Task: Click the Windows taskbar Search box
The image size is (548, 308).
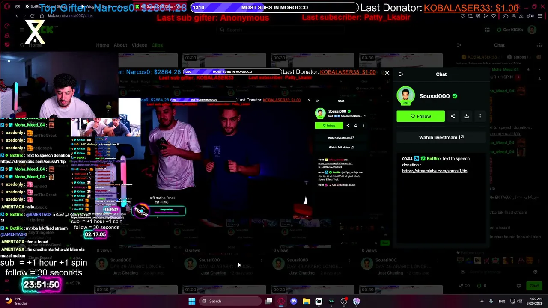Action: 229,301
